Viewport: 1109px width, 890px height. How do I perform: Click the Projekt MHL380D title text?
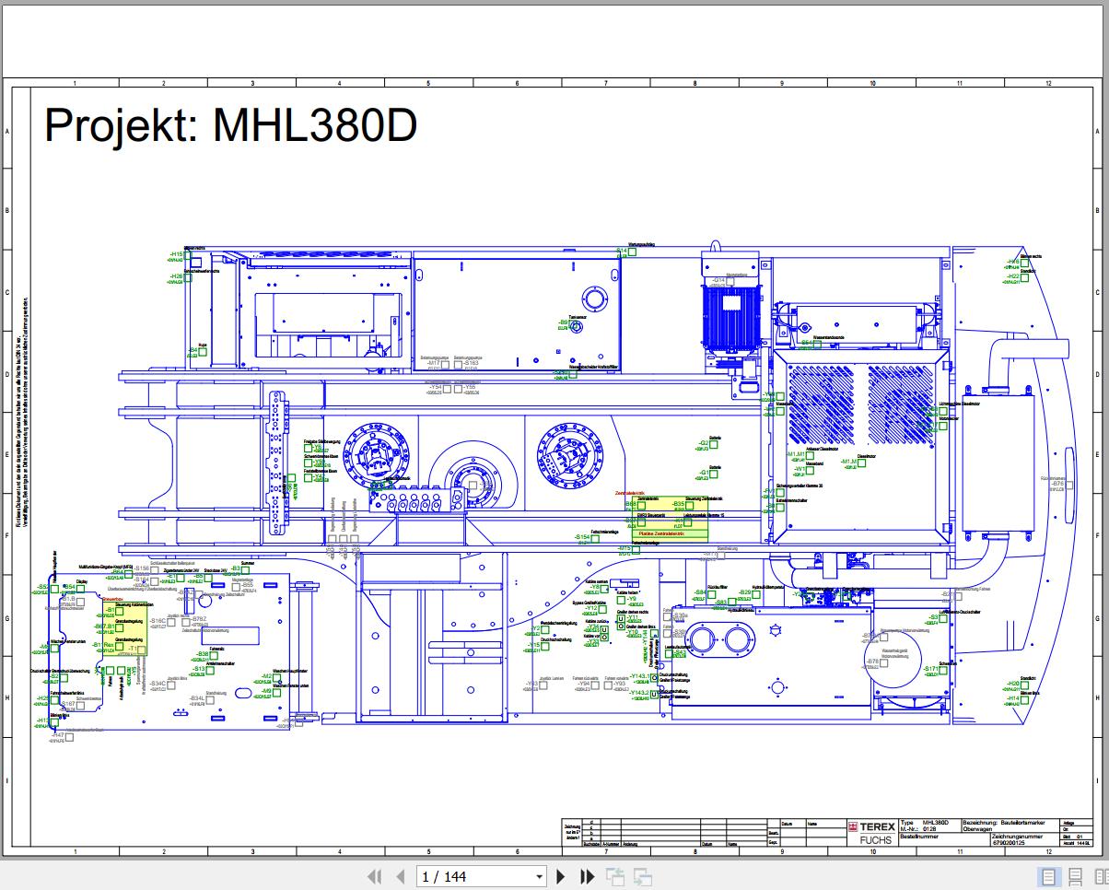click(x=230, y=124)
